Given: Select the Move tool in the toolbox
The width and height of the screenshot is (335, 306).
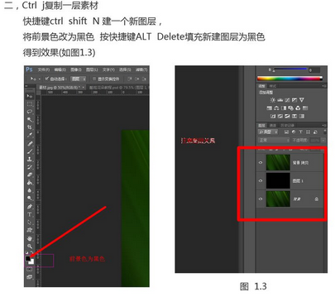Looking at the screenshot, I should [30, 96].
